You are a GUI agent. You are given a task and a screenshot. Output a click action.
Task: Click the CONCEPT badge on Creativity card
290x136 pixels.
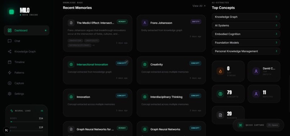[195, 63]
